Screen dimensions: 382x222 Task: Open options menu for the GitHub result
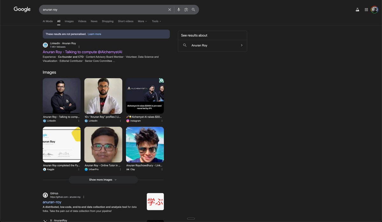point(84,197)
